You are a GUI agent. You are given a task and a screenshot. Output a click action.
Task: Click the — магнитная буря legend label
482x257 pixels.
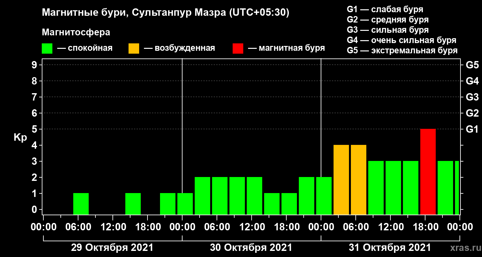287,49
